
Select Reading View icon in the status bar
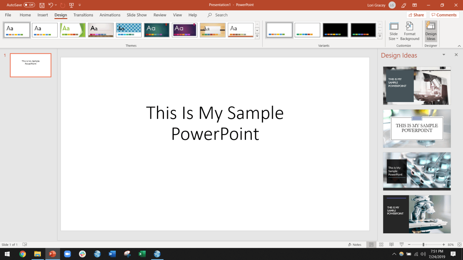pyautogui.click(x=392, y=244)
